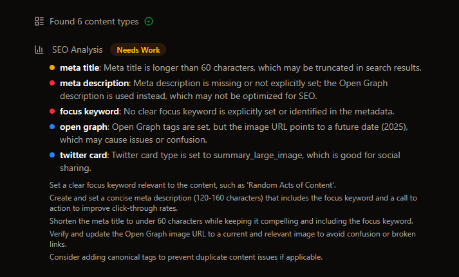Viewport: 459px width, 277px height.
Task: Select the bold meta description label
Action: [95, 83]
